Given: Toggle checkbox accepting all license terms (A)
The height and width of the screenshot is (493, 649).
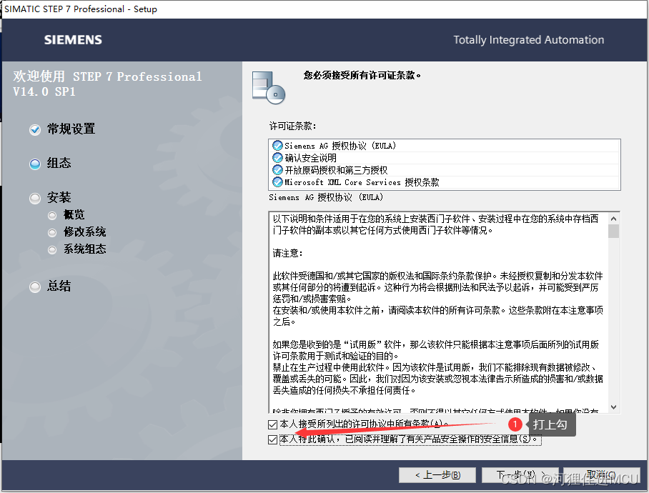Looking at the screenshot, I should click(x=272, y=424).
